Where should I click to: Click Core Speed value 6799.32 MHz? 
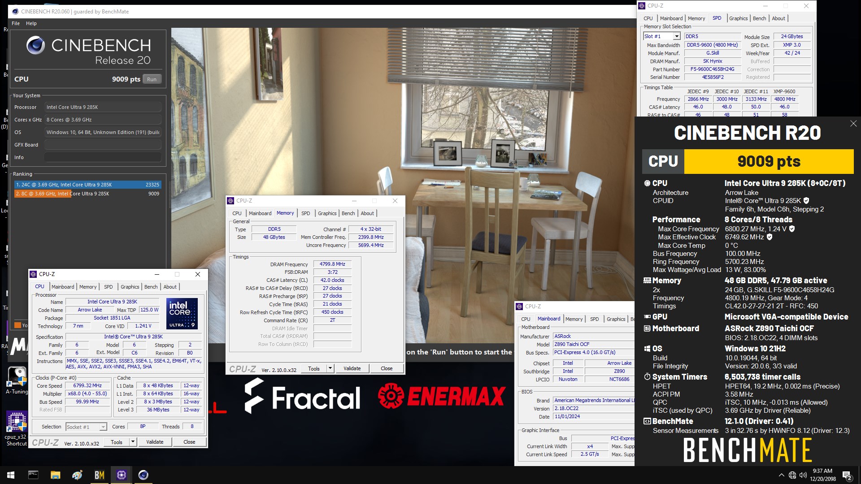pyautogui.click(x=87, y=385)
